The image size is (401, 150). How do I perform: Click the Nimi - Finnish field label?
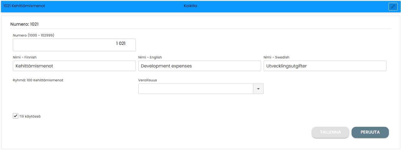[x=25, y=57]
